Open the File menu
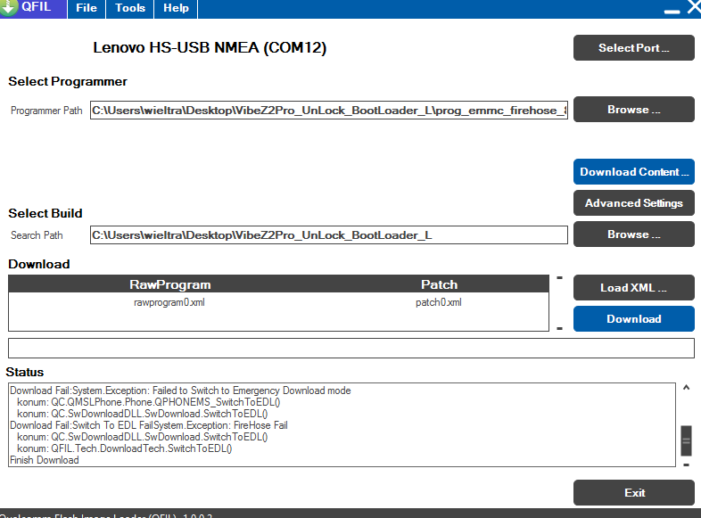 coord(87,8)
